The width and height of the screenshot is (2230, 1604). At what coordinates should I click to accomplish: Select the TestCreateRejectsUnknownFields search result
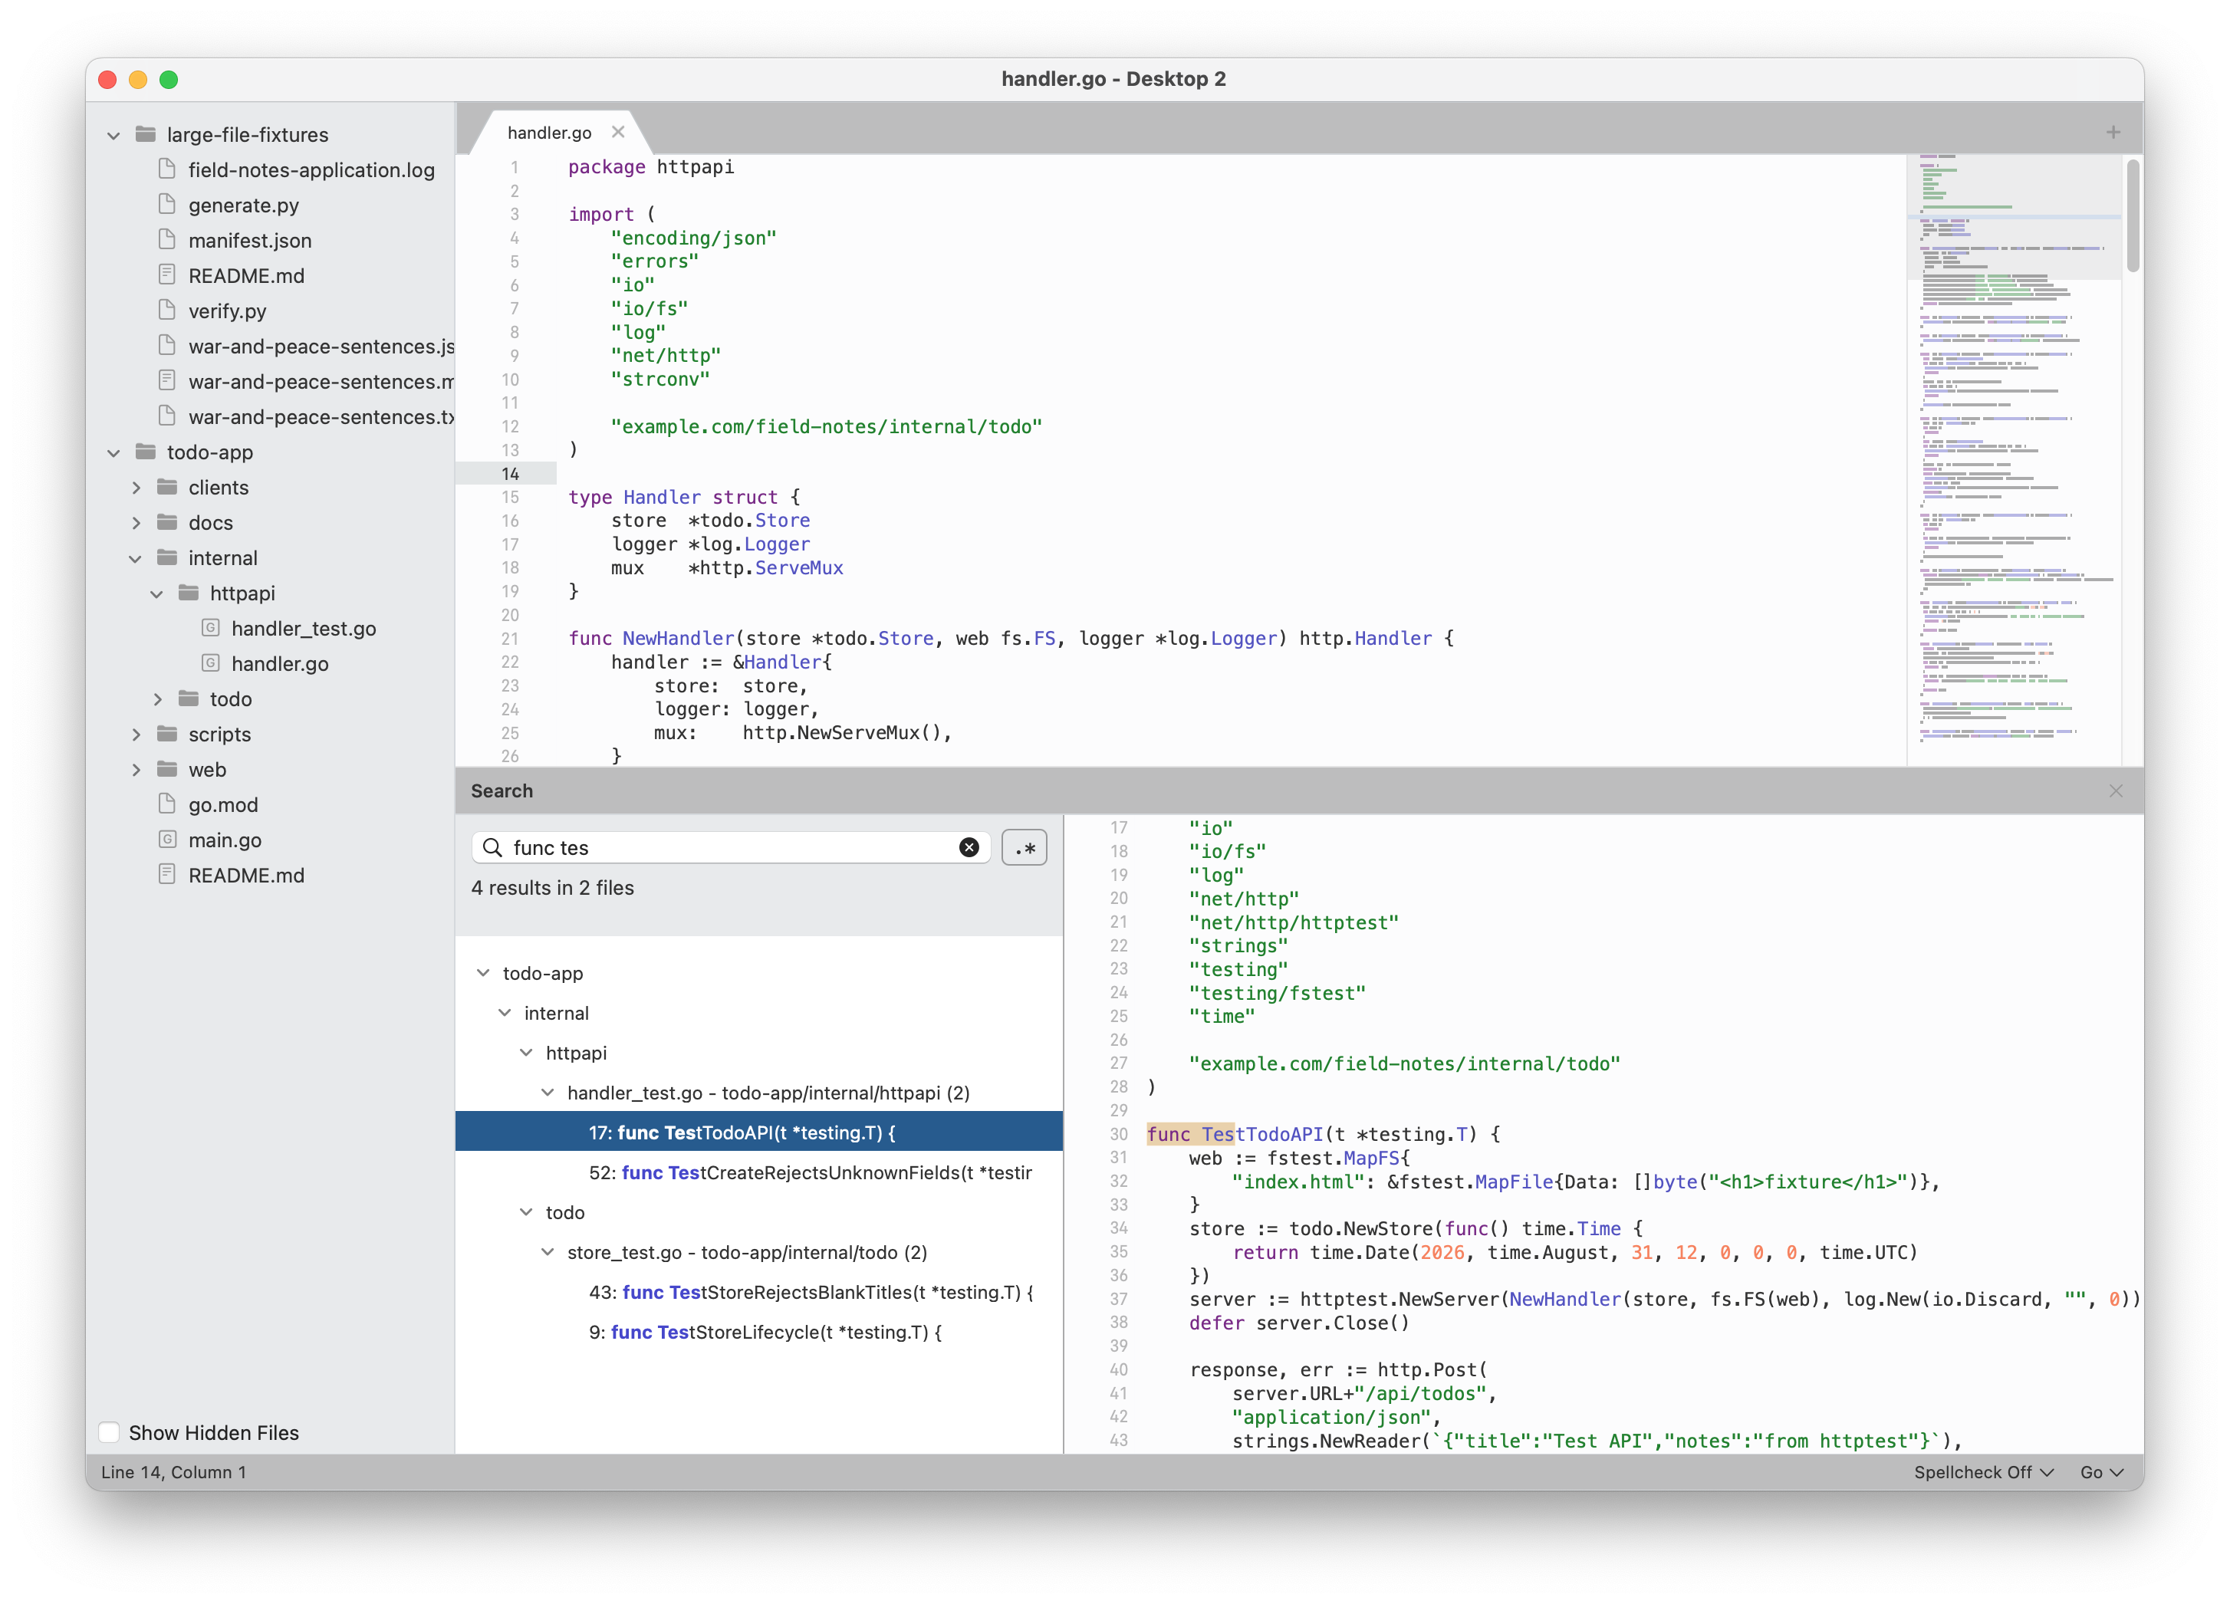759,1172
